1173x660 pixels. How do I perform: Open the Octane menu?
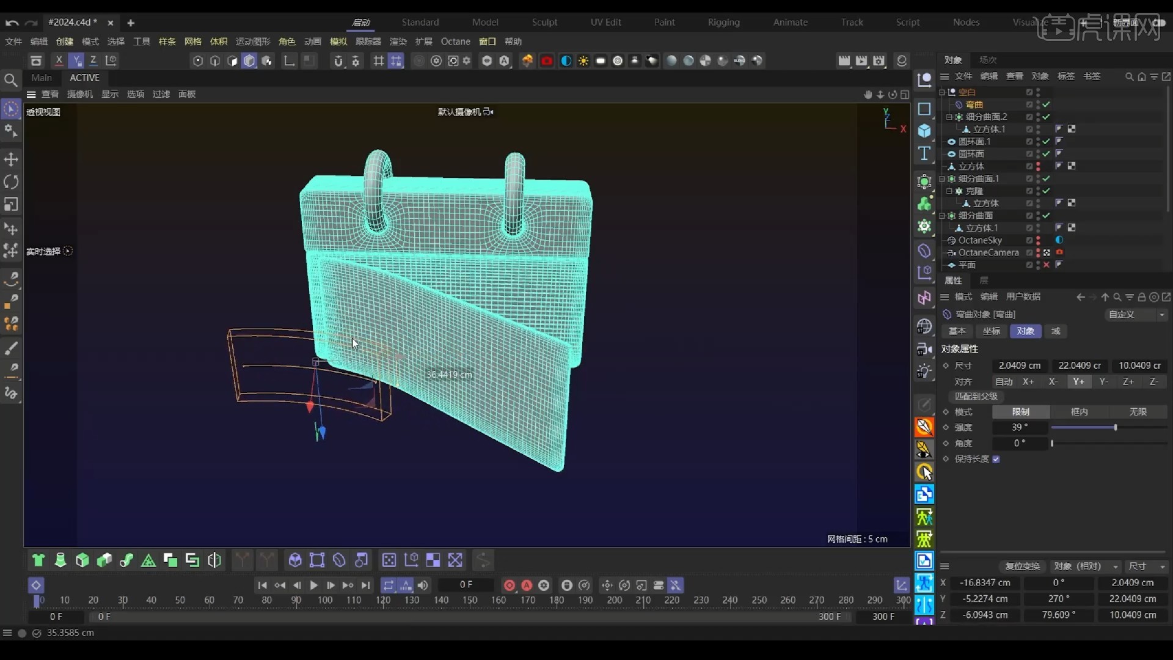pyautogui.click(x=456, y=42)
